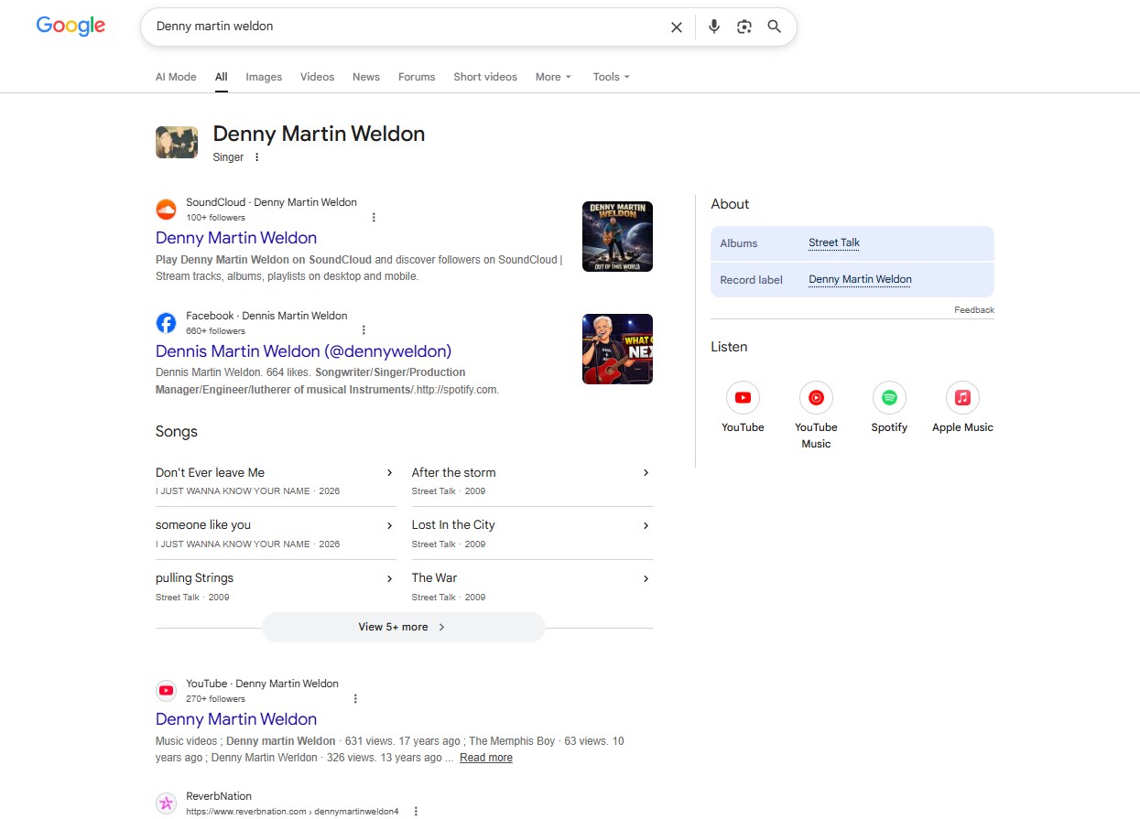Open Dennis Martin Weldon (@dennyweldon) Facebook link
Viewport: 1140px width, 819px height.
(303, 351)
